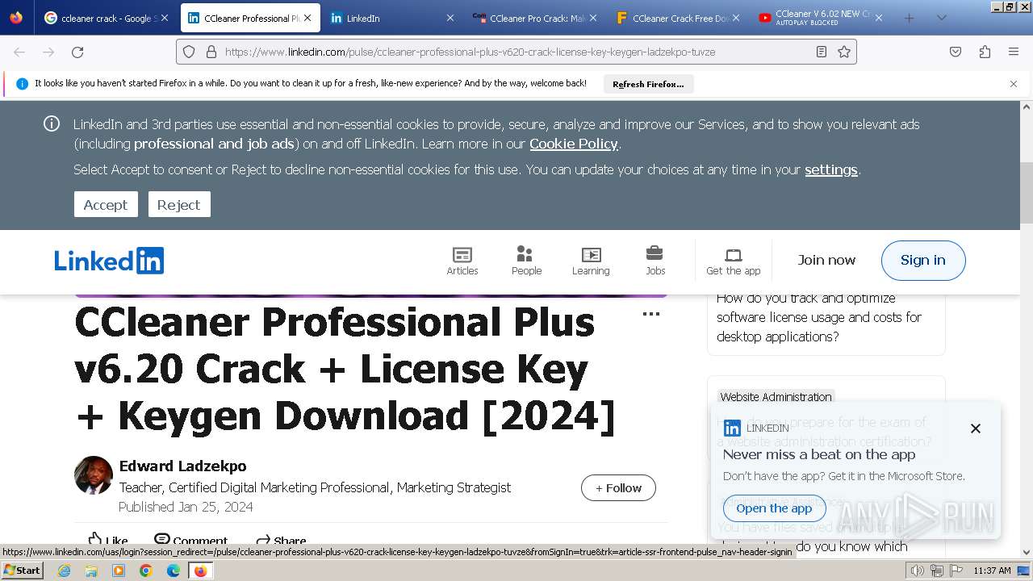1033x581 pixels.
Task: Accept LinkedIn cookies
Action: (106, 204)
